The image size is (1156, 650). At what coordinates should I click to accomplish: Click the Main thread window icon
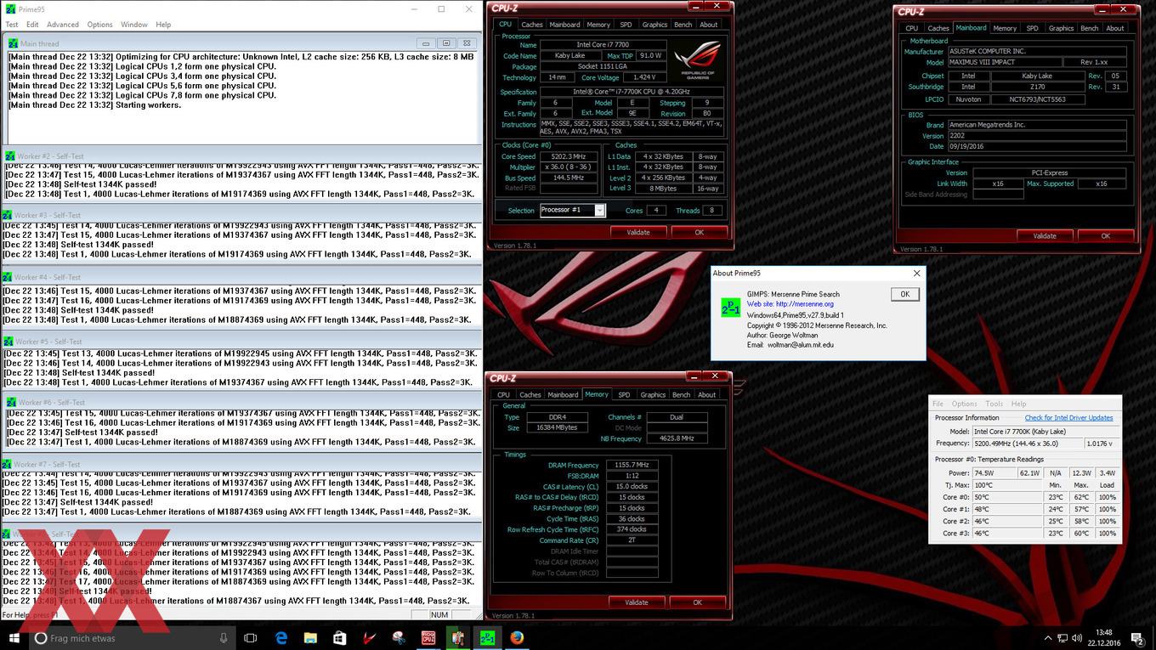(13, 43)
